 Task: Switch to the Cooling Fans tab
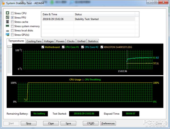tap(34, 41)
